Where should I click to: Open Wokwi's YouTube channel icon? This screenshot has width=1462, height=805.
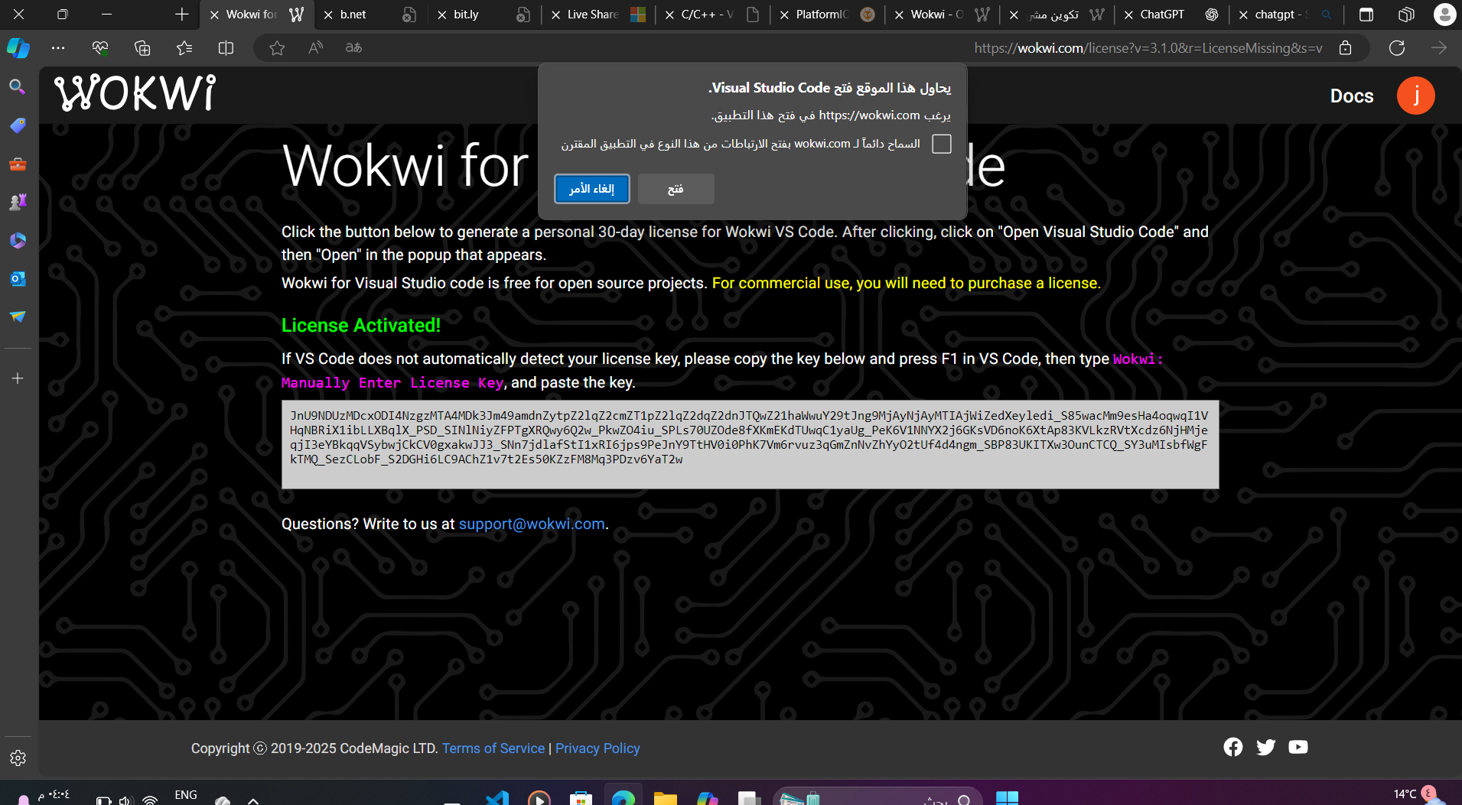pyautogui.click(x=1298, y=747)
